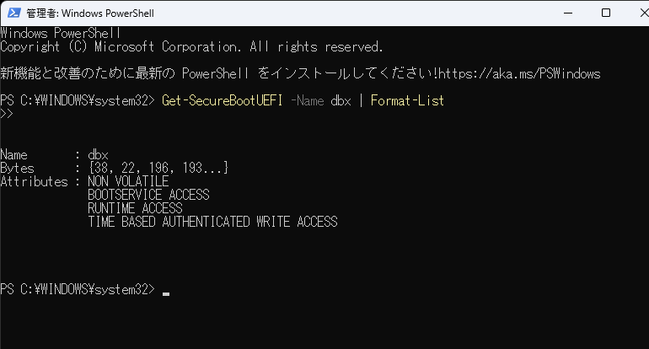Click the Copyright Microsoft Corporation line

(x=191, y=46)
